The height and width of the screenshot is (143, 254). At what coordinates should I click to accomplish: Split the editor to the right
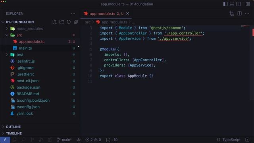[x=239, y=14]
